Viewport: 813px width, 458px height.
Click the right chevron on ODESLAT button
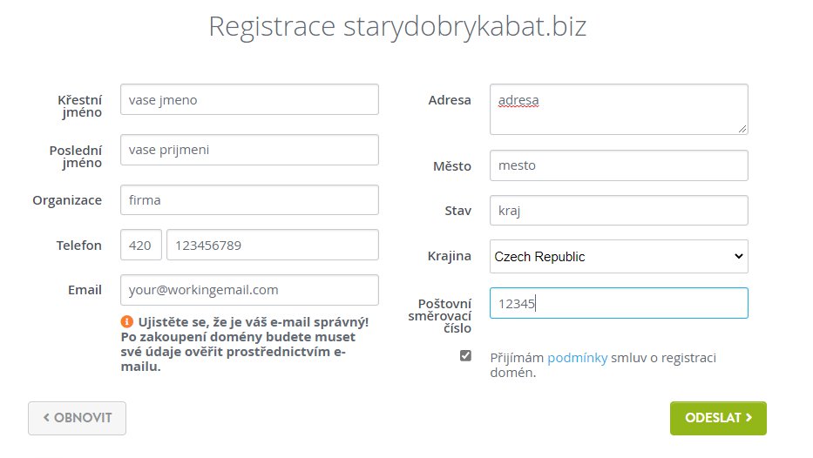tap(749, 418)
